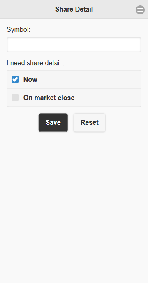Expand the round menu button at top right
Image resolution: width=148 pixels, height=283 pixels.
click(140, 10)
